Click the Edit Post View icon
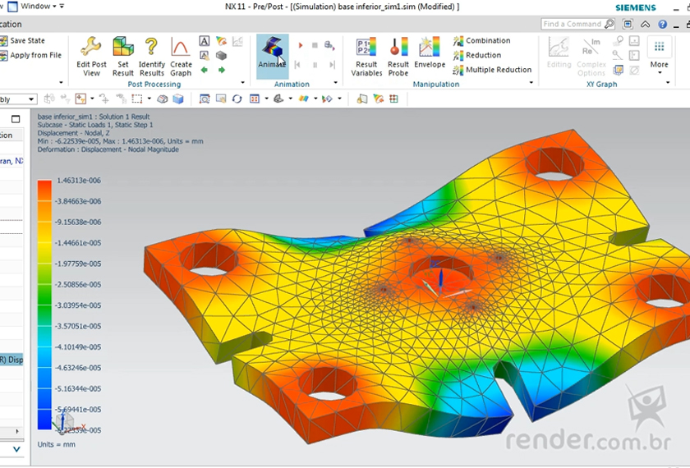The height and width of the screenshot is (468, 690). coord(91,56)
